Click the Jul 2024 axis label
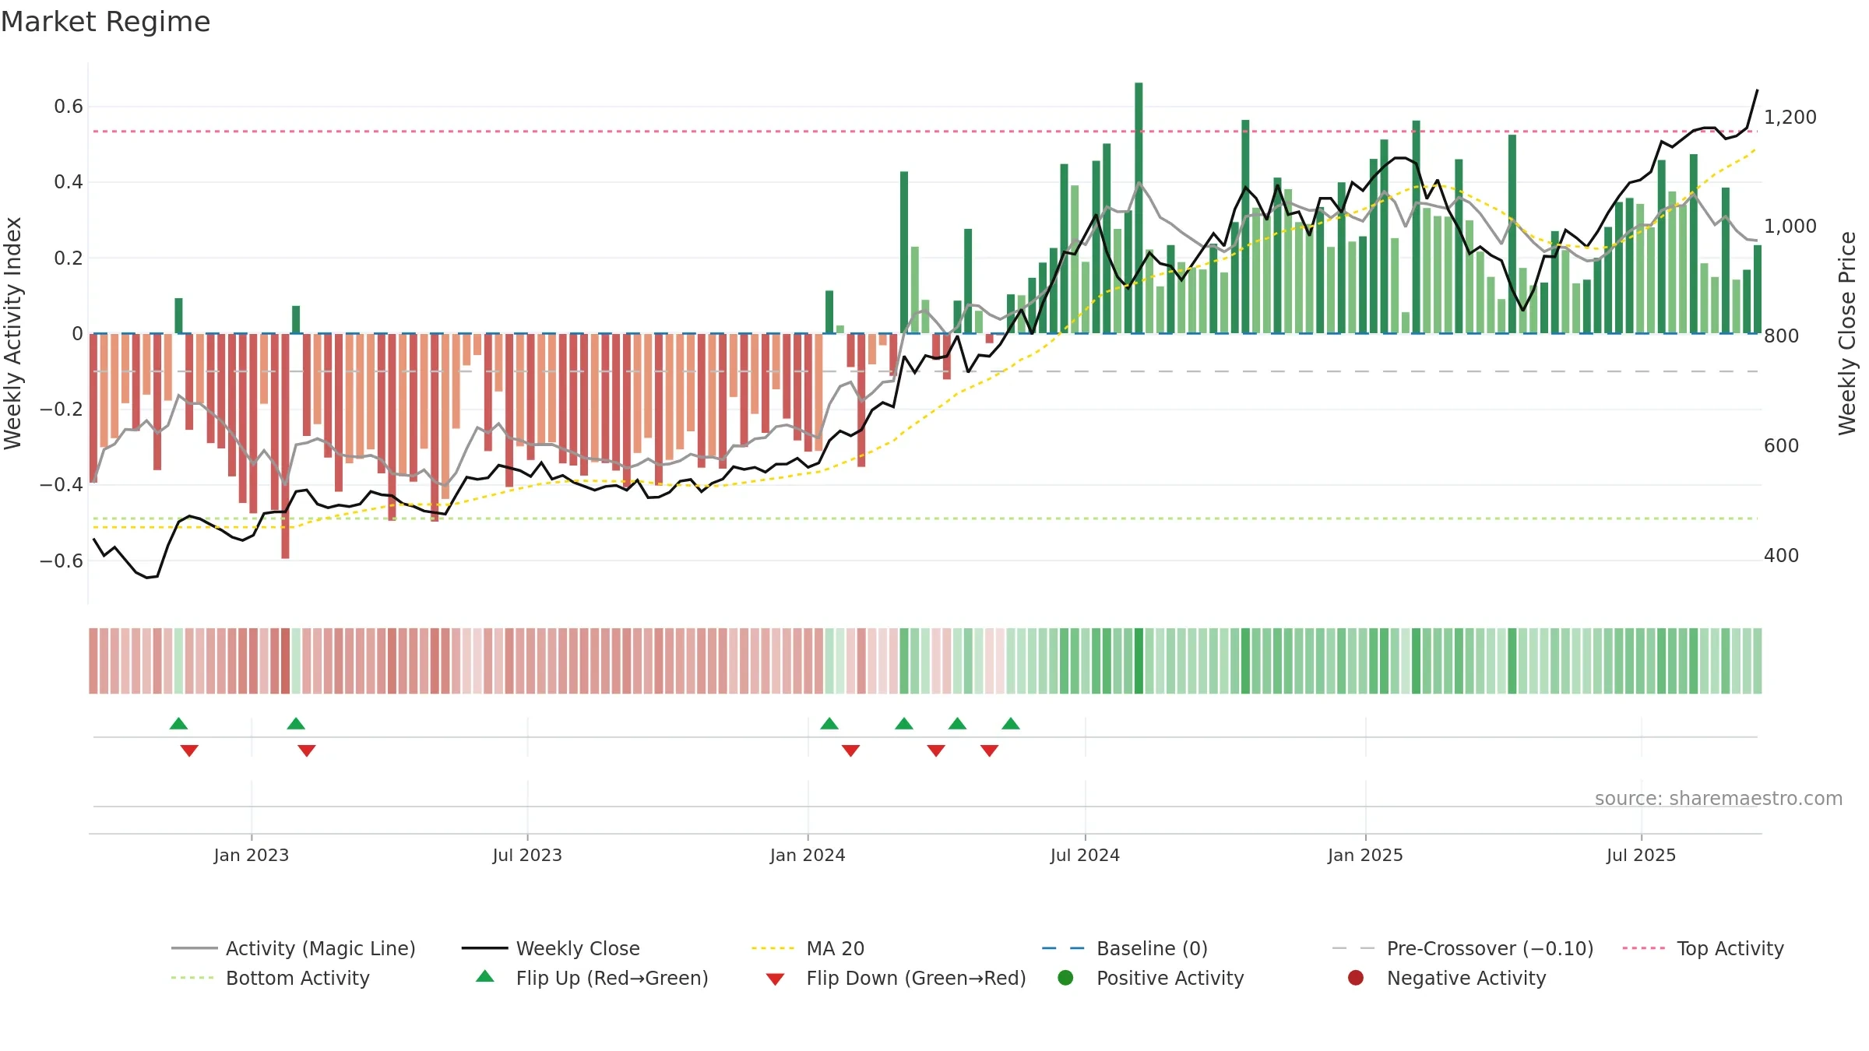Screen dimensions: 1869x1051 coord(1085,855)
